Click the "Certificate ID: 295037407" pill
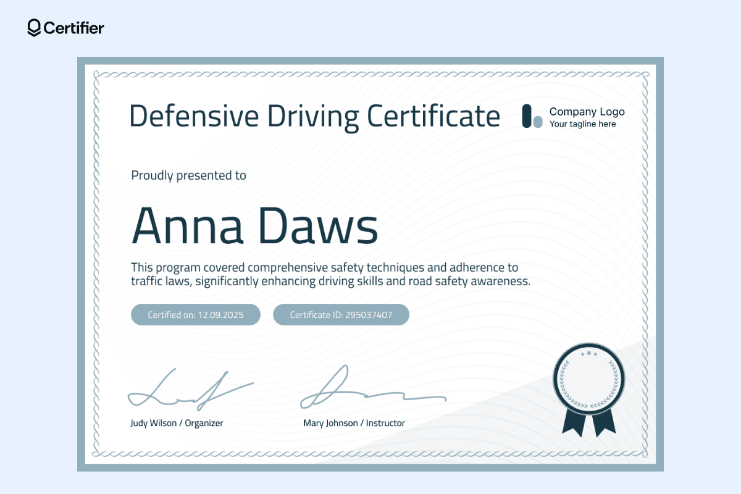This screenshot has width=741, height=494. [x=341, y=314]
